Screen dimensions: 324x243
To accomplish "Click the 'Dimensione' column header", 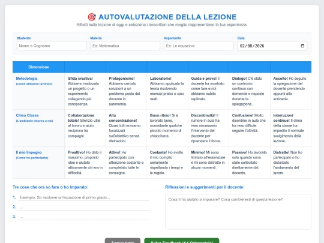I will (38, 67).
